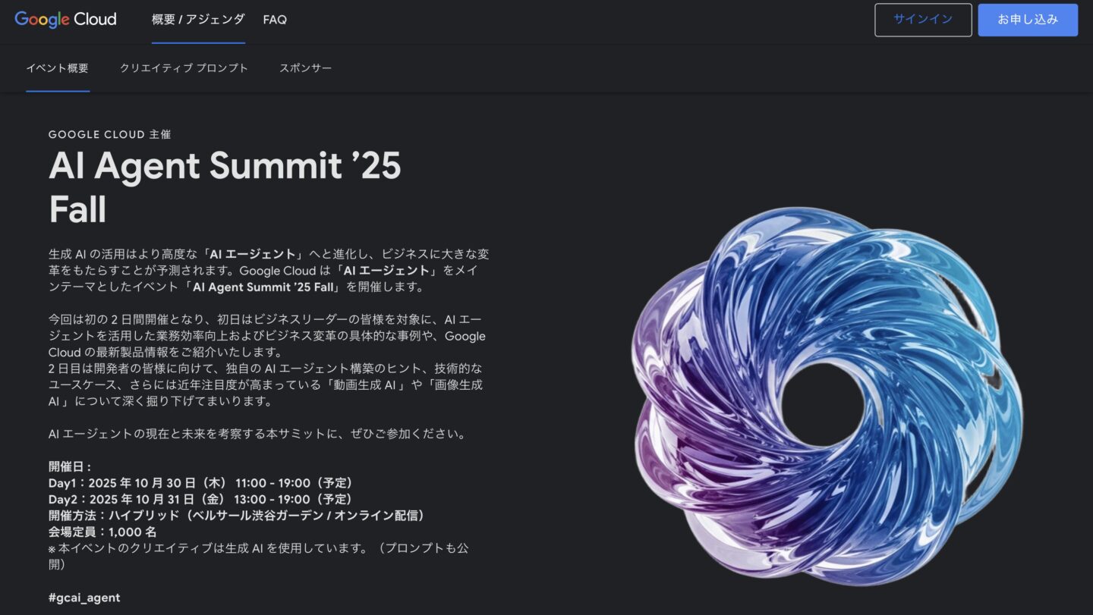Click the サインイン button
The height and width of the screenshot is (615, 1093).
[923, 20]
